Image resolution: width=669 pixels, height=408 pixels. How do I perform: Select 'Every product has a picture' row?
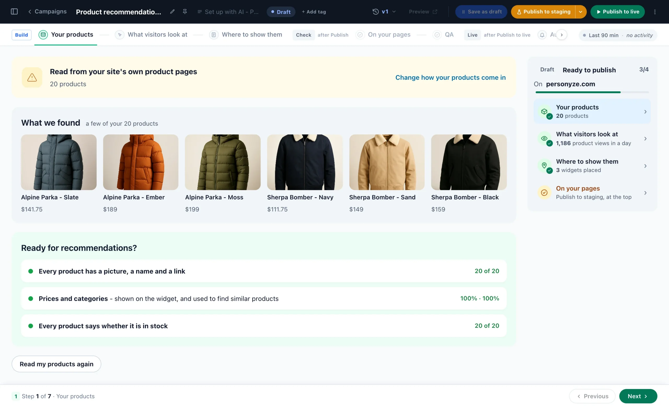point(264,271)
